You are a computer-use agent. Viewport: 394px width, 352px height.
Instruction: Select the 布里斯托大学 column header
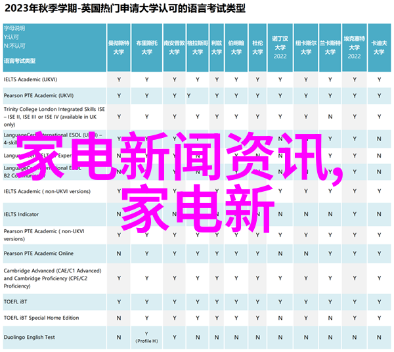click(x=146, y=47)
